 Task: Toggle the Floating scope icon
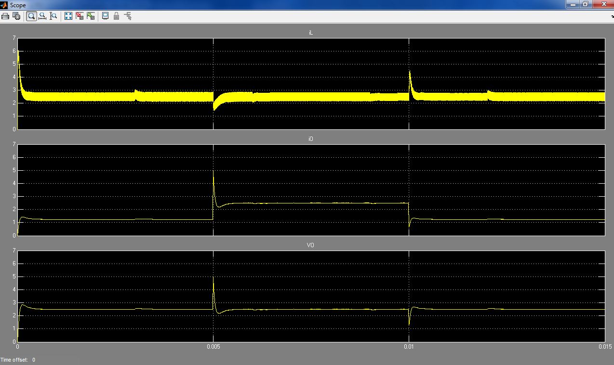tap(106, 16)
